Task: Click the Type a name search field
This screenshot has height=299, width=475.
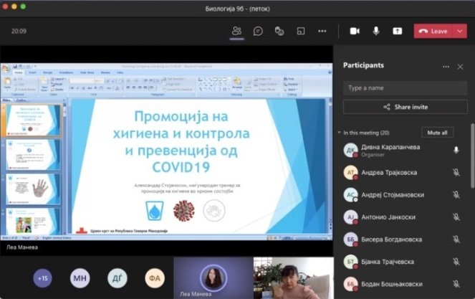Action: point(405,87)
